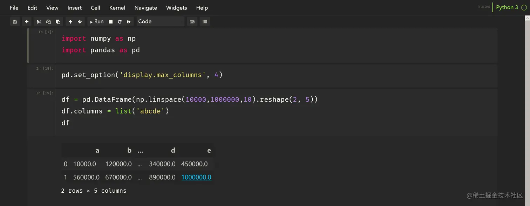Insert a new cell with the plus icon
The image size is (530, 206).
tap(27, 22)
